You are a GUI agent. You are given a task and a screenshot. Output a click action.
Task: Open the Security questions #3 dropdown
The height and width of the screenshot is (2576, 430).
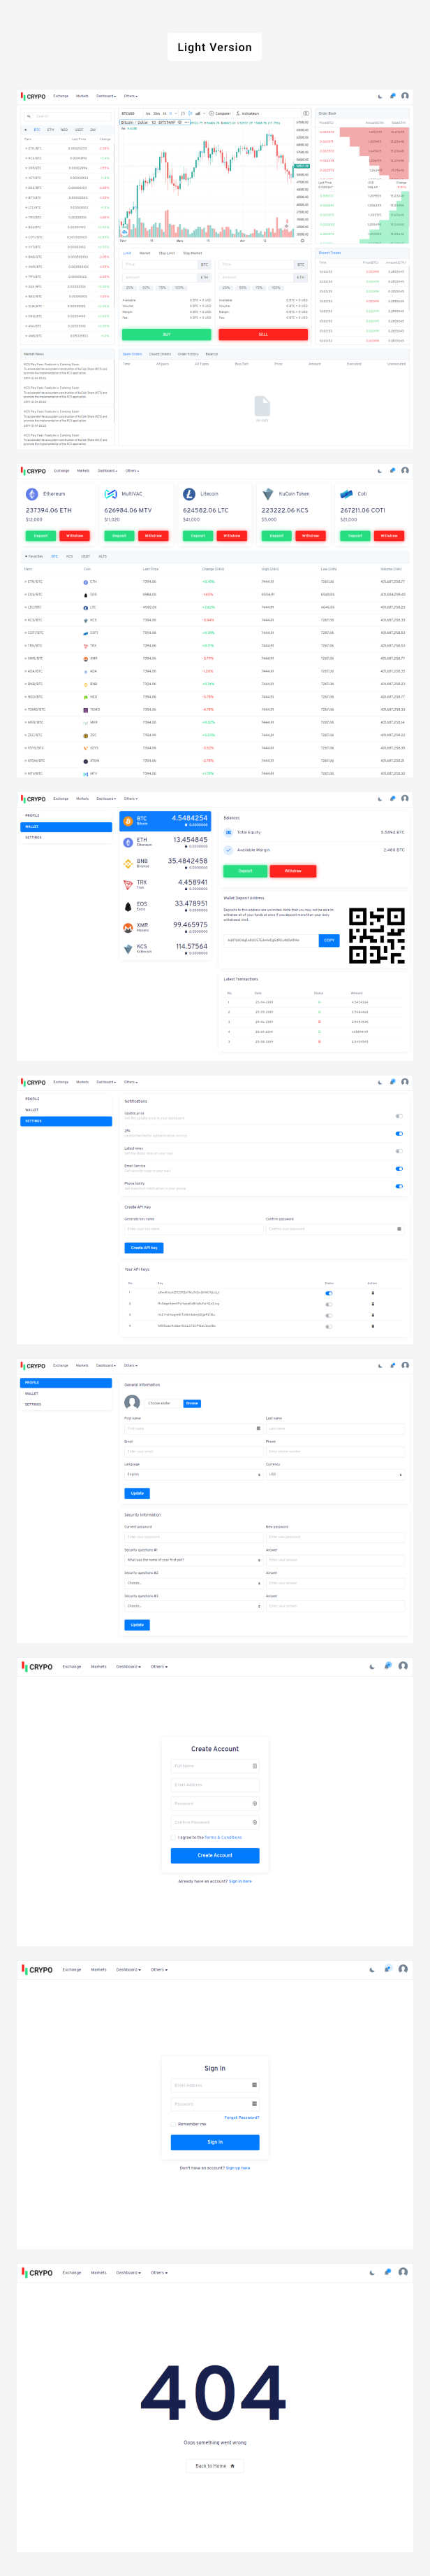(193, 1606)
